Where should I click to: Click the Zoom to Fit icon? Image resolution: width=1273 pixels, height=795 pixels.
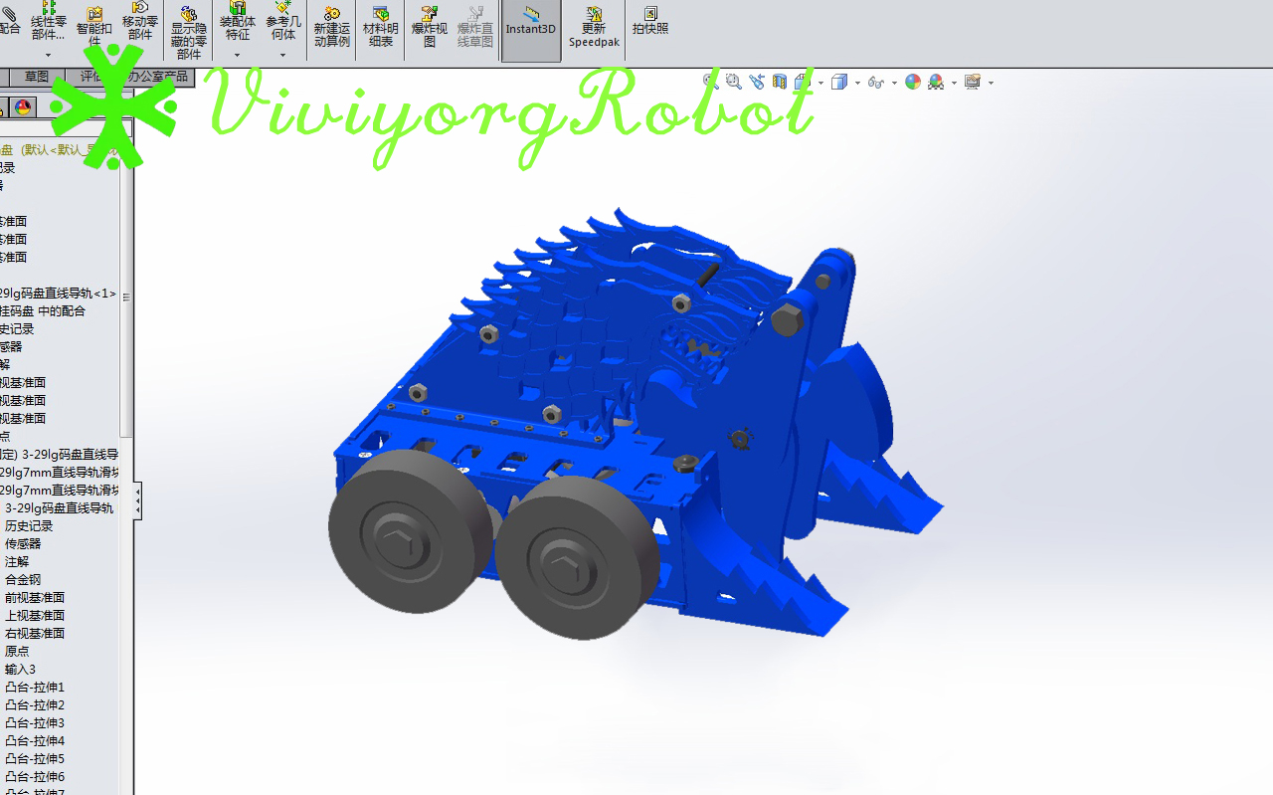[707, 82]
